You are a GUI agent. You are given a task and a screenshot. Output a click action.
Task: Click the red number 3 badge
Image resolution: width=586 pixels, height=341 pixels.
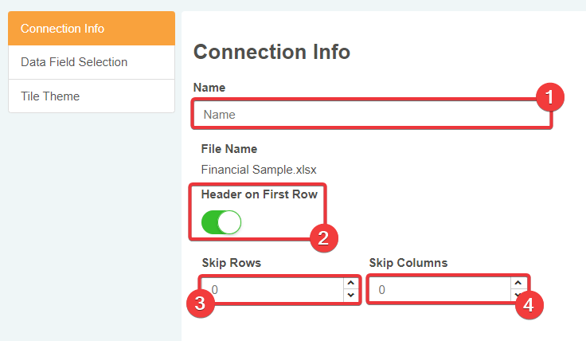201,304
